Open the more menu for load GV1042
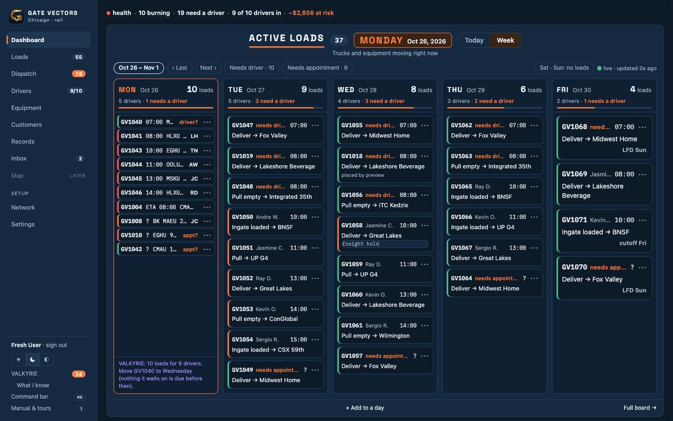This screenshot has height=421, width=673. (207, 249)
